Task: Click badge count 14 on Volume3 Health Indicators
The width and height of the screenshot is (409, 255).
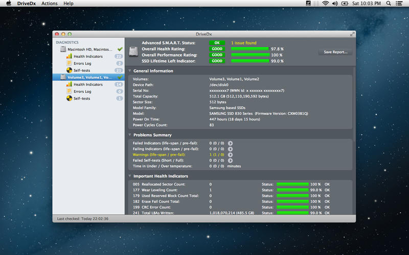Action: pos(119,84)
